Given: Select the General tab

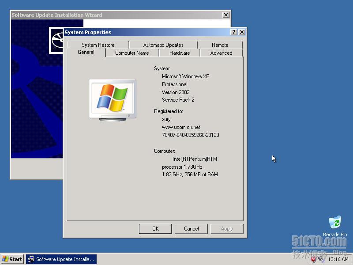Looking at the screenshot, I should (x=86, y=52).
